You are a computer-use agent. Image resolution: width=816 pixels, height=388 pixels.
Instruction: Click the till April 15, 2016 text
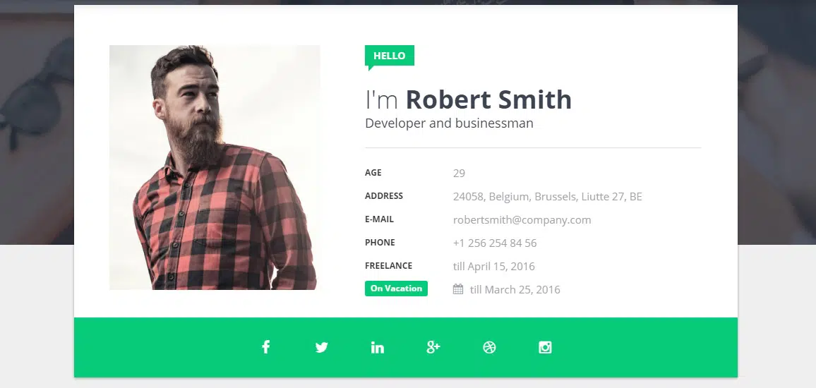coord(493,267)
